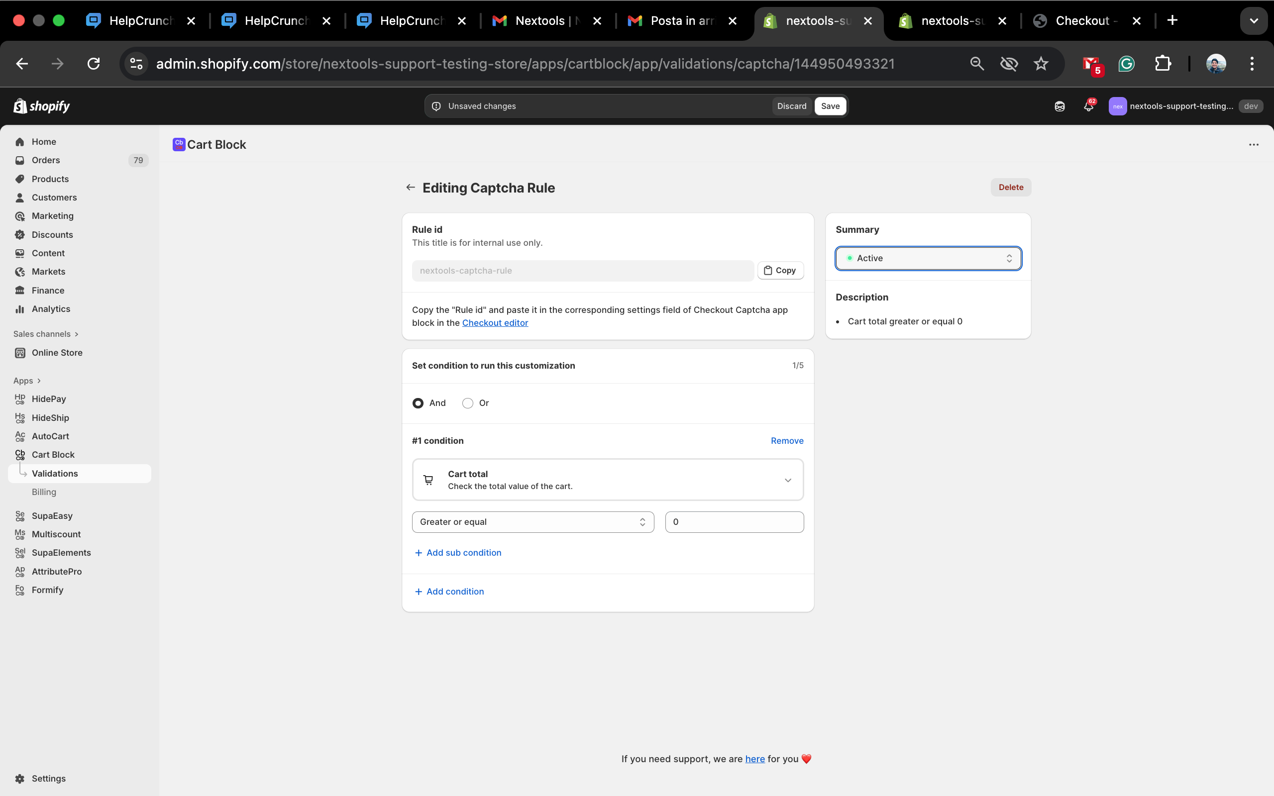
Task: Save the unsaved changes
Action: tap(830, 106)
